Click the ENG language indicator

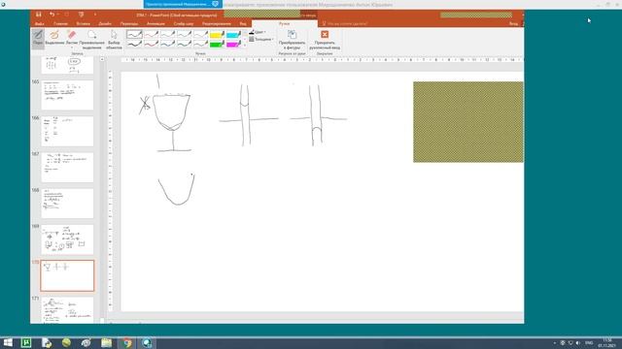click(589, 342)
